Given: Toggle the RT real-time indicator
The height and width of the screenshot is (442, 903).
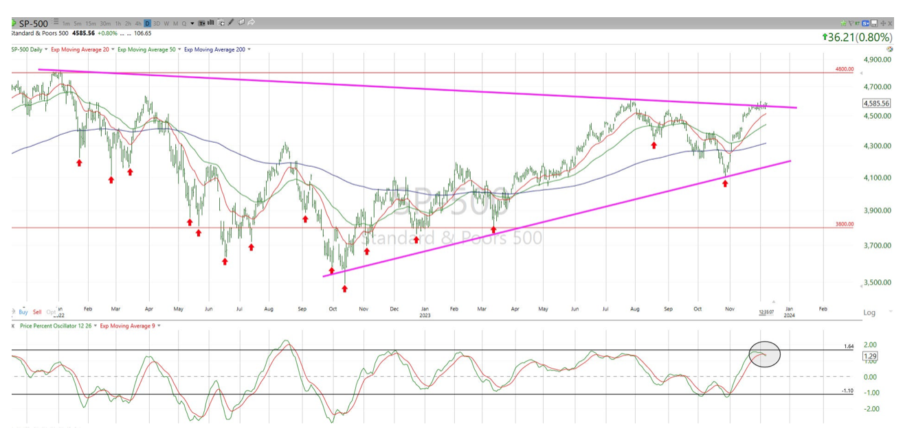Looking at the screenshot, I should [x=857, y=23].
